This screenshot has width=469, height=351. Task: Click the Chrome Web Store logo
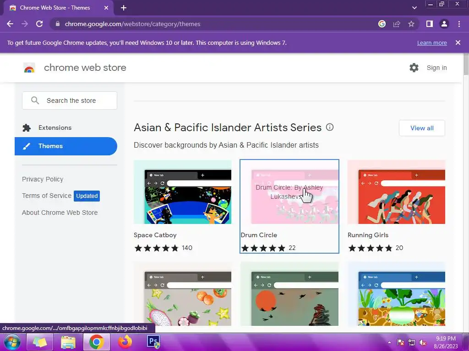tap(29, 68)
